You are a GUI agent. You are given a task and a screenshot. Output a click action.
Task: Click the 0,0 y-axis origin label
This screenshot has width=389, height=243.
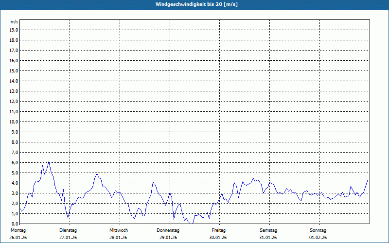tap(14, 224)
